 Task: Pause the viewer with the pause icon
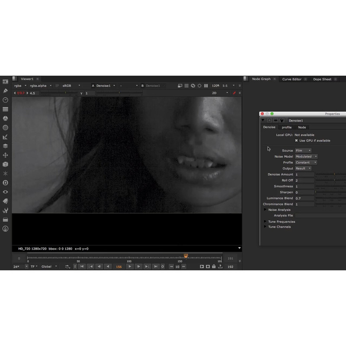[206, 86]
